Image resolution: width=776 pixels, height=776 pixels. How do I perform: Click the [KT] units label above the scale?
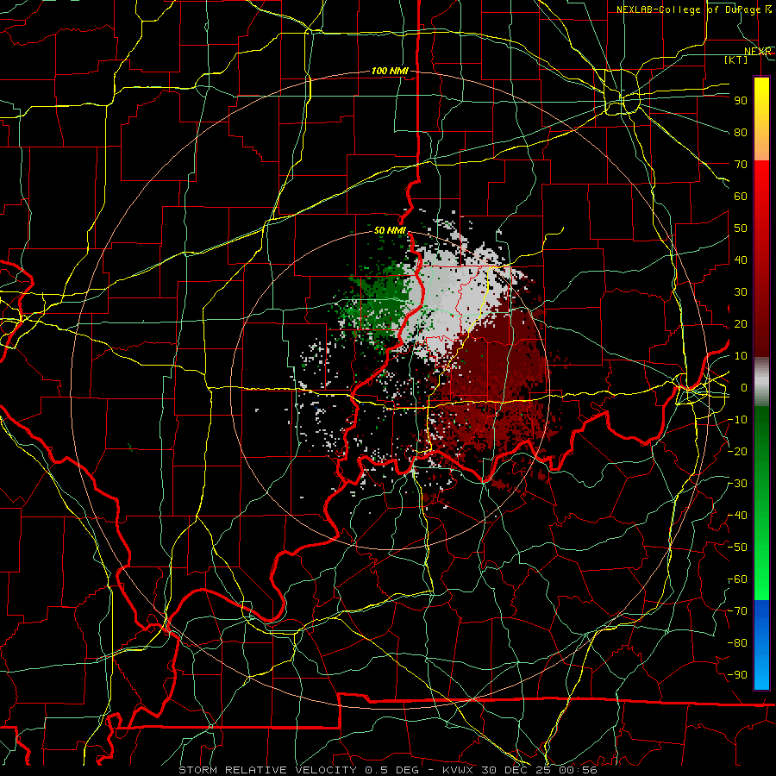coord(736,59)
